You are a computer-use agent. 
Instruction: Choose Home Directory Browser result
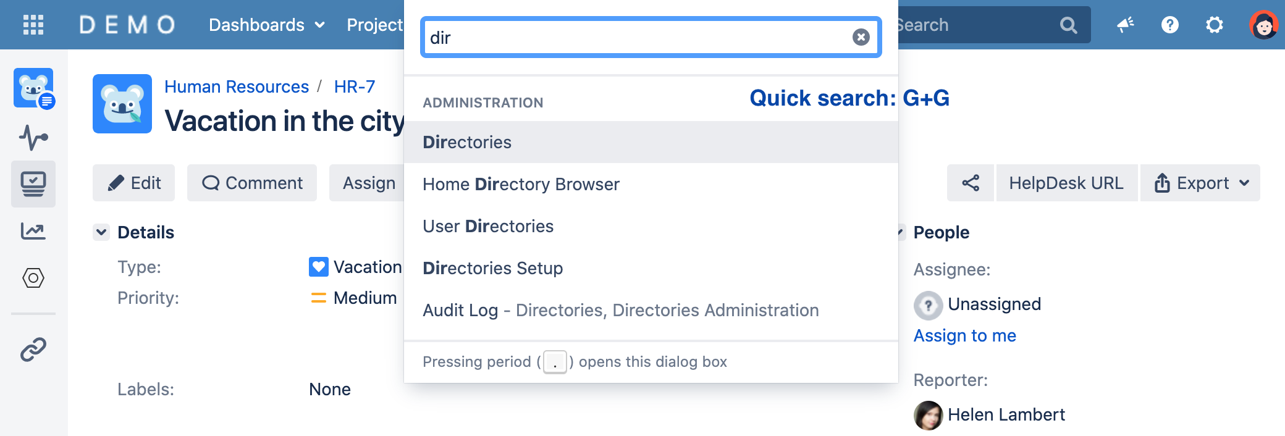click(521, 184)
